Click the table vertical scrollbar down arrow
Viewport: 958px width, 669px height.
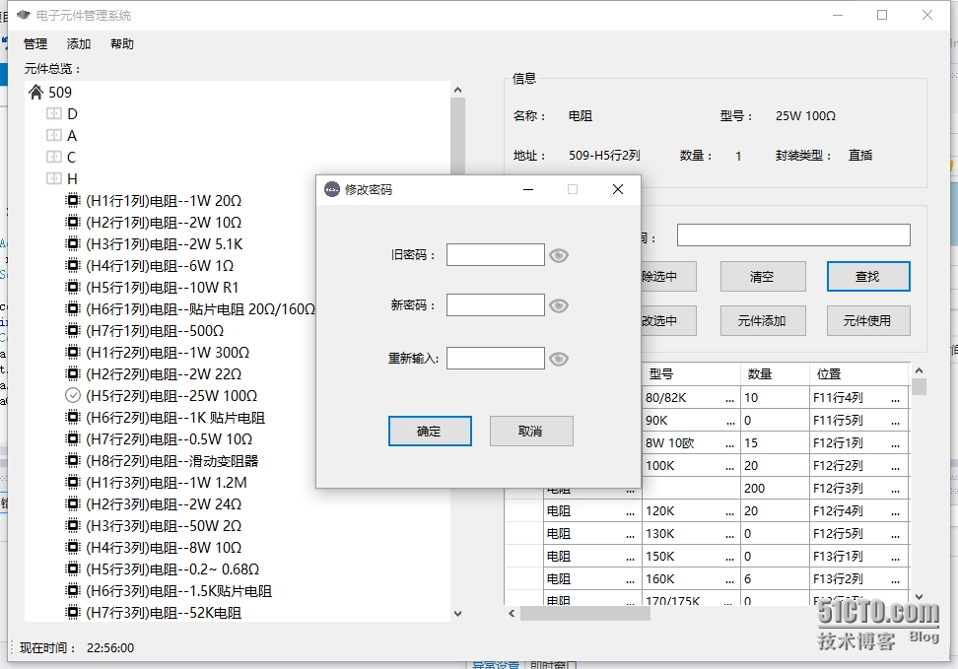(x=919, y=597)
